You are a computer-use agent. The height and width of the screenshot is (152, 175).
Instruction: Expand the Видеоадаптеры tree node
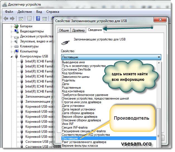[x=11, y=32]
